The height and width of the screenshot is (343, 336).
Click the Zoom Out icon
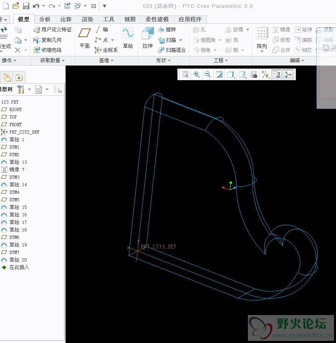tap(208, 75)
